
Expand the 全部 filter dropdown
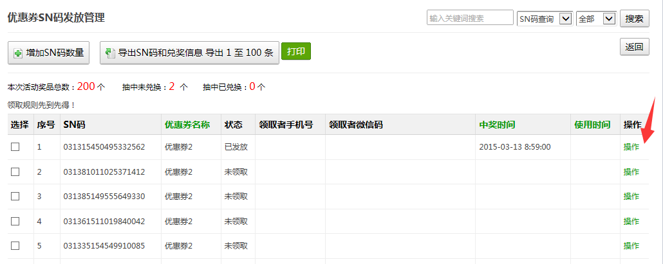point(596,19)
